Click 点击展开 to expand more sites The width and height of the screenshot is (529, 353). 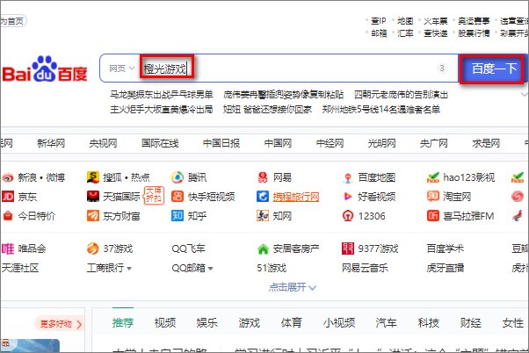tap(292, 287)
